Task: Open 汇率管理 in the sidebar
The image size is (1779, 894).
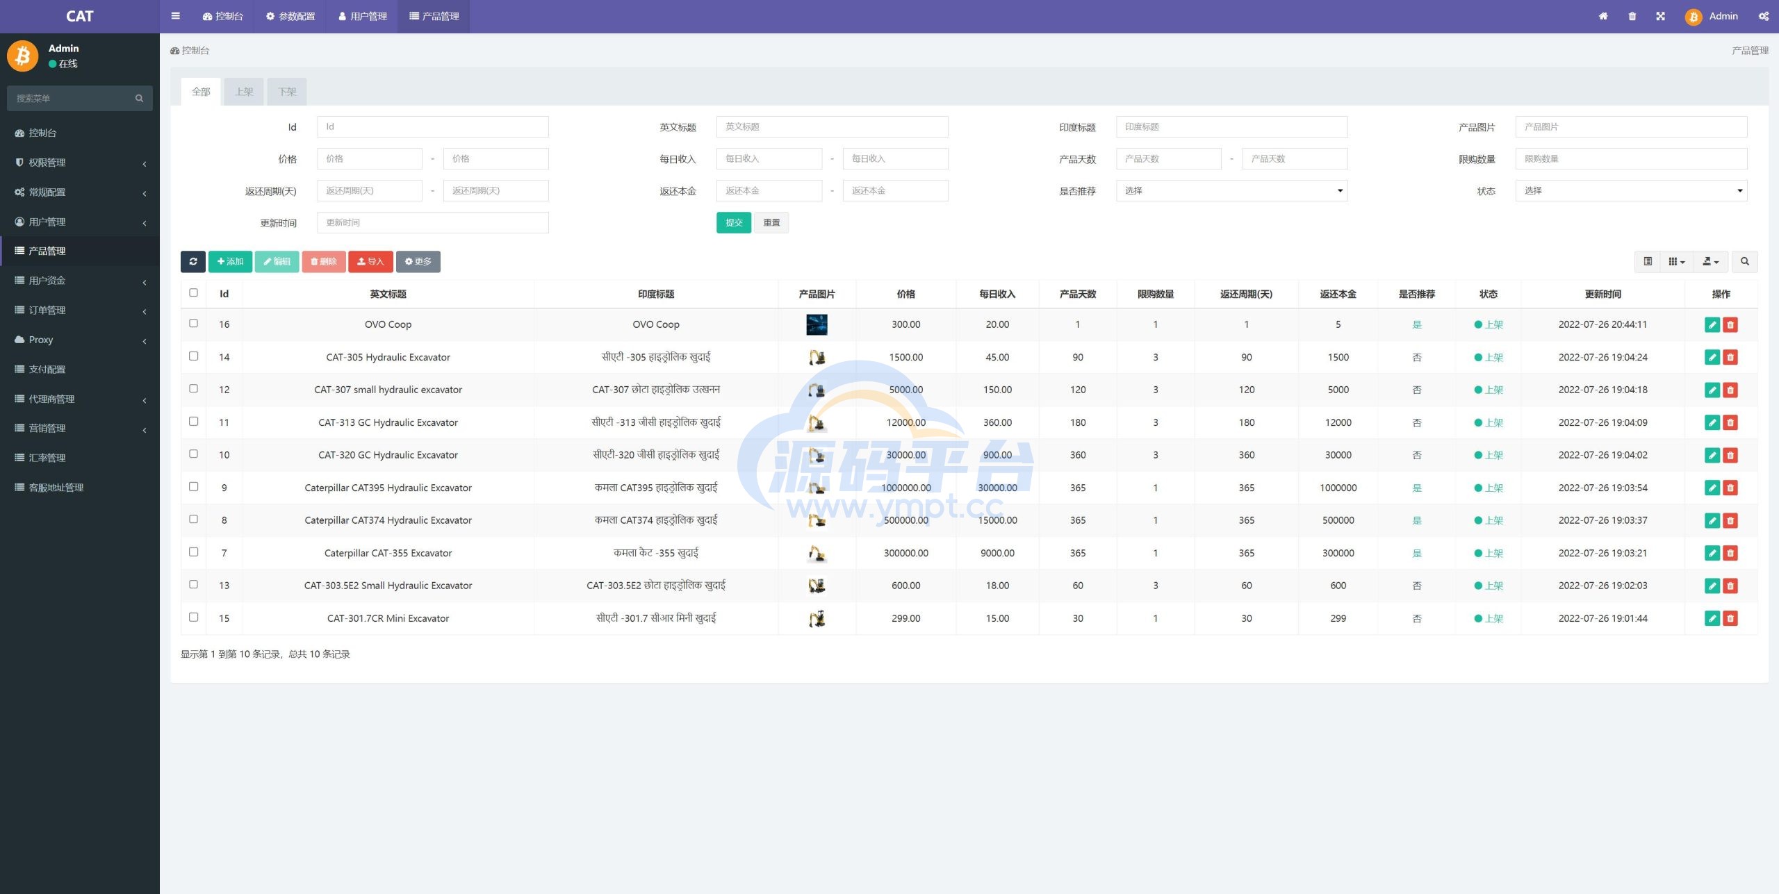Action: pos(80,458)
